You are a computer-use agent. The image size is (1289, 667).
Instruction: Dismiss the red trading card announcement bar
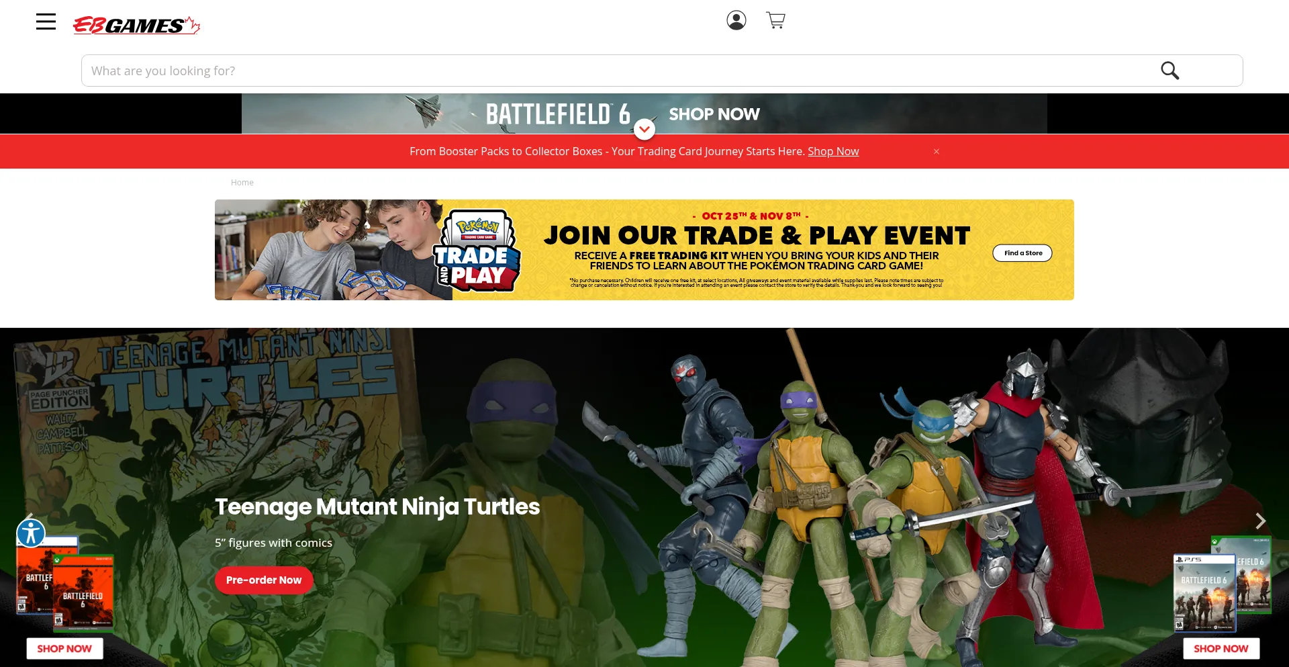point(936,152)
